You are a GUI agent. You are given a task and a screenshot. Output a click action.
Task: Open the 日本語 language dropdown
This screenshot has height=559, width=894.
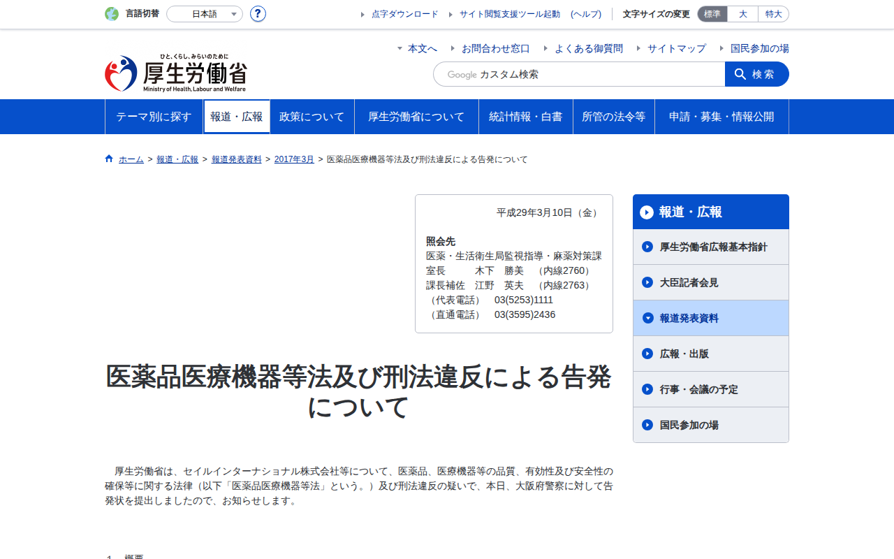[205, 14]
